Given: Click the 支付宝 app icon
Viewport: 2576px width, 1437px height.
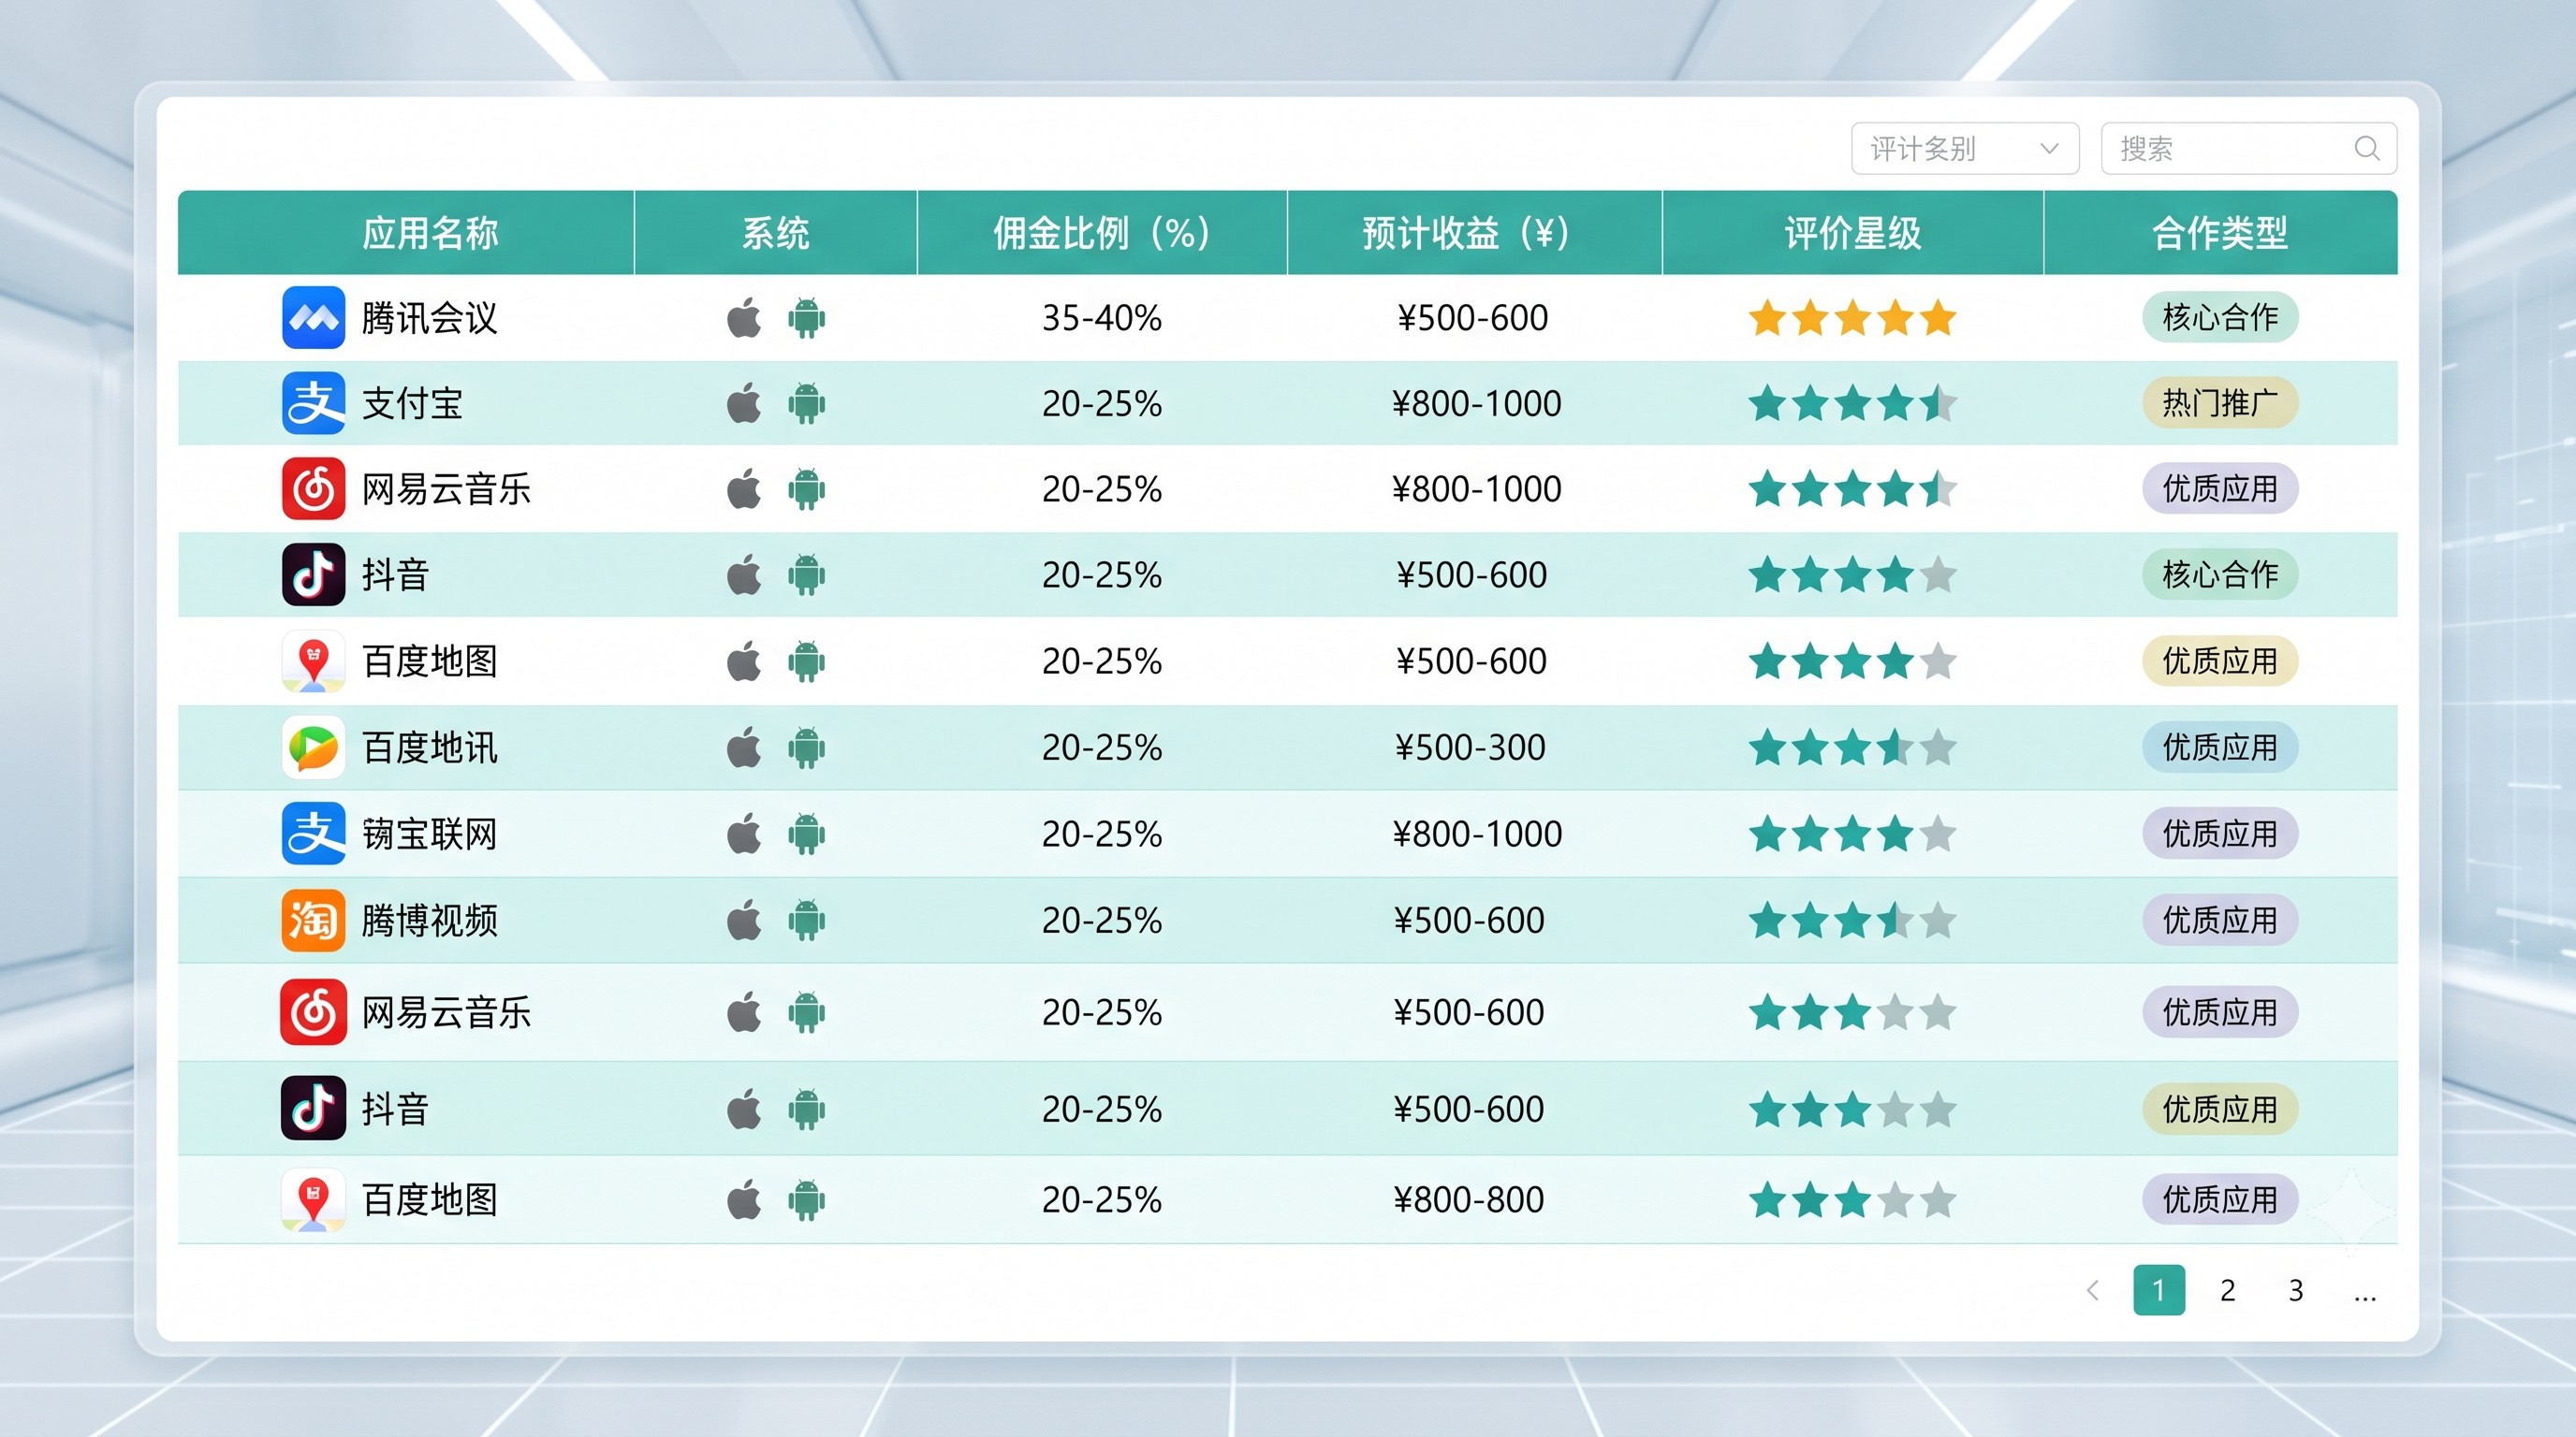Looking at the screenshot, I should 313,404.
